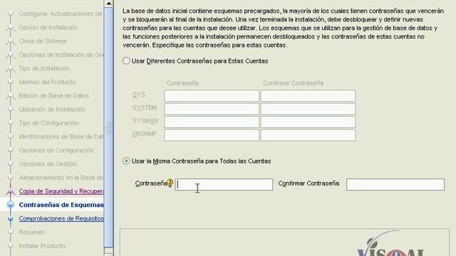Click the SYS password field
The image size is (456, 256).
(212, 95)
